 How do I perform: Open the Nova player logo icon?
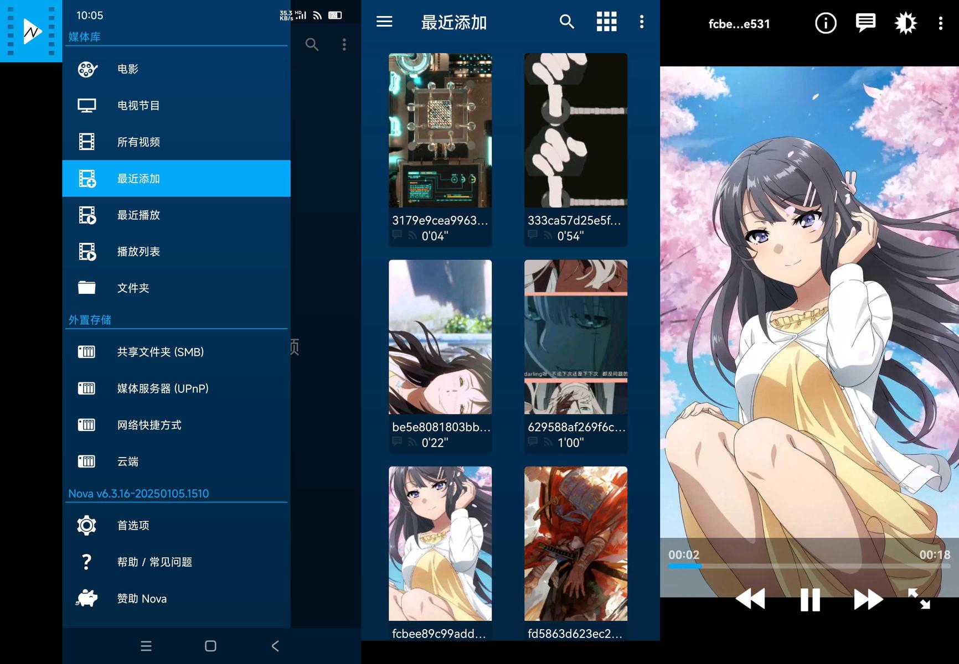[x=31, y=31]
